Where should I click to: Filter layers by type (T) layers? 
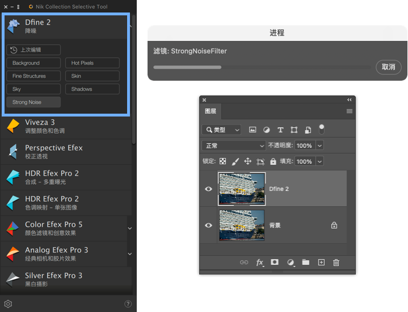click(280, 130)
